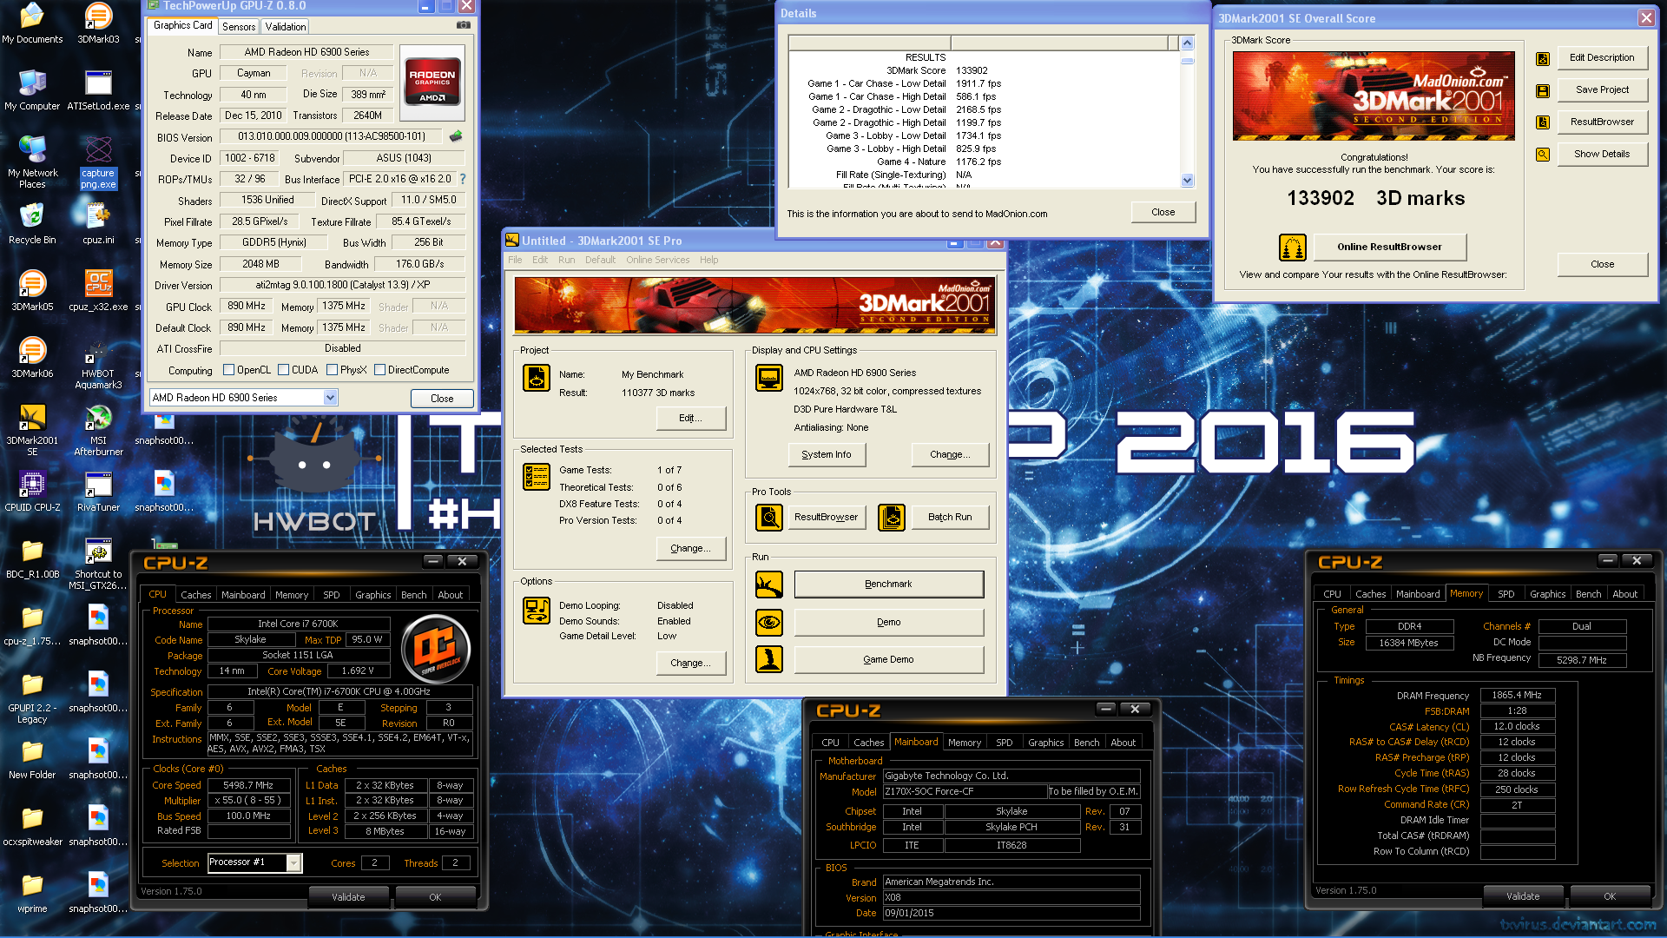Click the Benchmark button in 3DMark2001
This screenshot has height=938, width=1667.
pyautogui.click(x=889, y=585)
